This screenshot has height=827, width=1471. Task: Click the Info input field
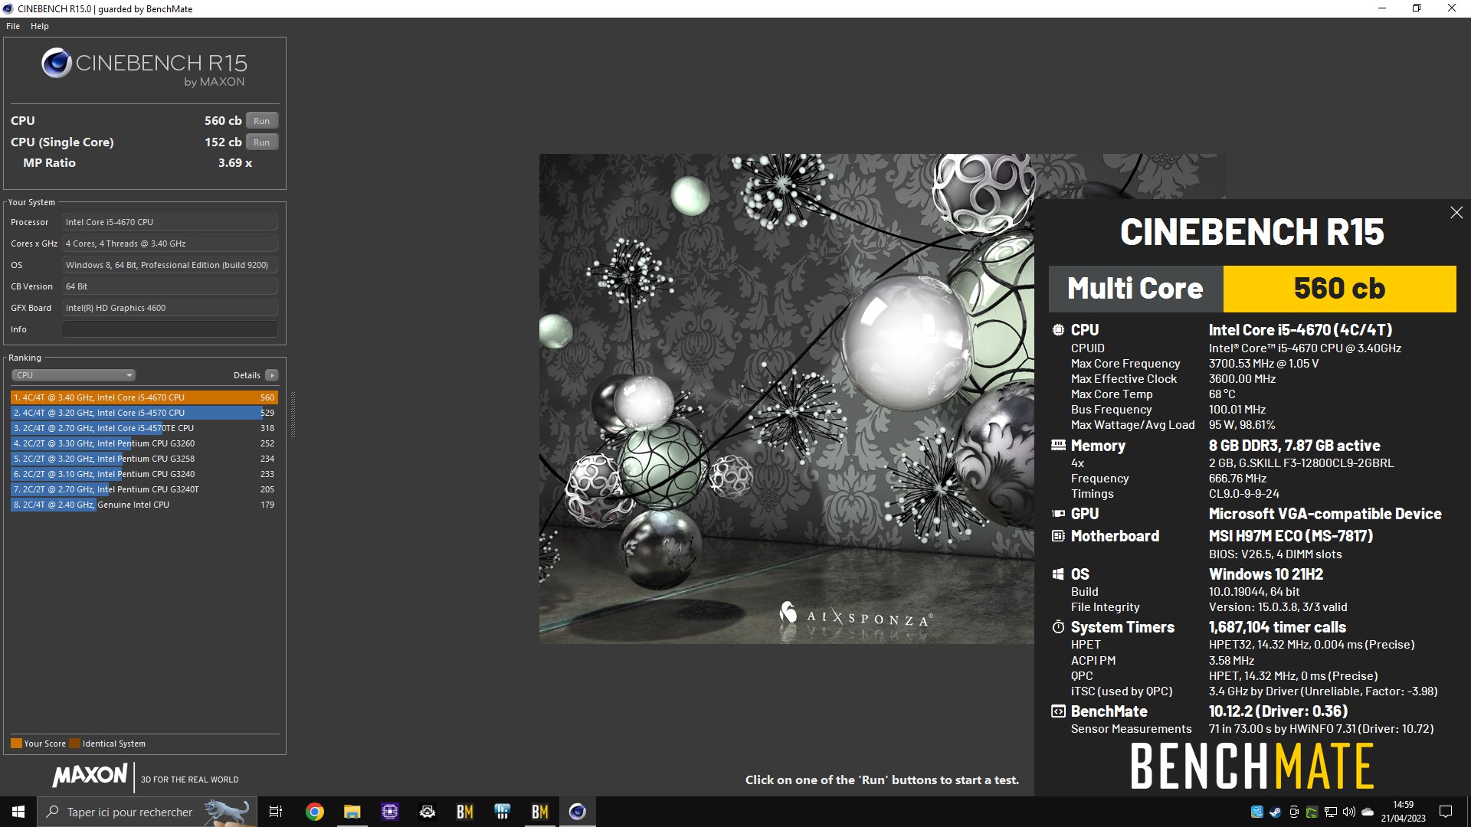170,329
